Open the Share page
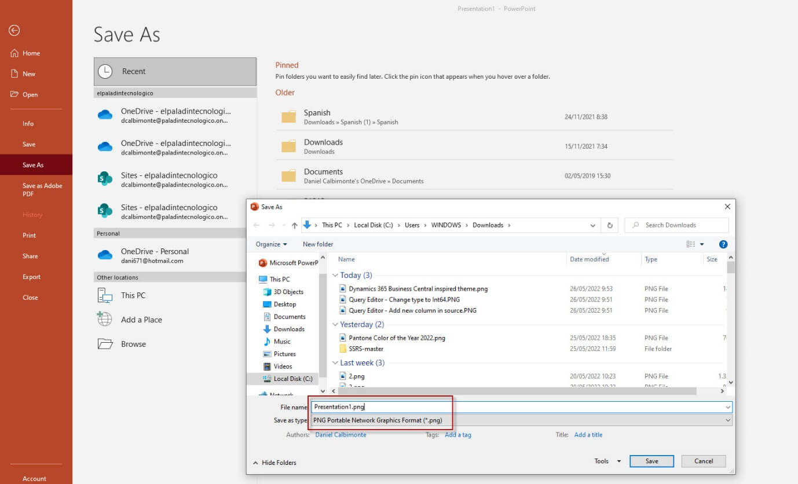This screenshot has width=798, height=484. coord(30,256)
